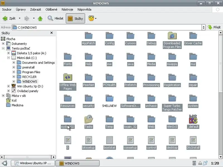
Task: Select the Downloaded Program Files folder
Action: (x=172, y=40)
